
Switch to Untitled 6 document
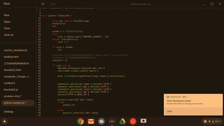(x=9, y=83)
